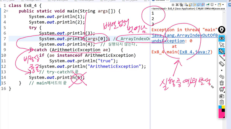Viewport: 231px width, 129px height.
Task: Delete all annotations with the trash icon
Action: [x=222, y=83]
